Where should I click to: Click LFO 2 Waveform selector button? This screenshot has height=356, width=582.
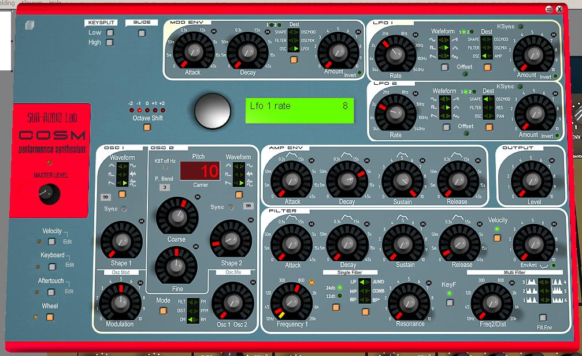point(447,127)
